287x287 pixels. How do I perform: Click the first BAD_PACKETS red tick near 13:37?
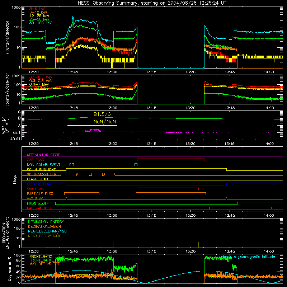coord(210,208)
